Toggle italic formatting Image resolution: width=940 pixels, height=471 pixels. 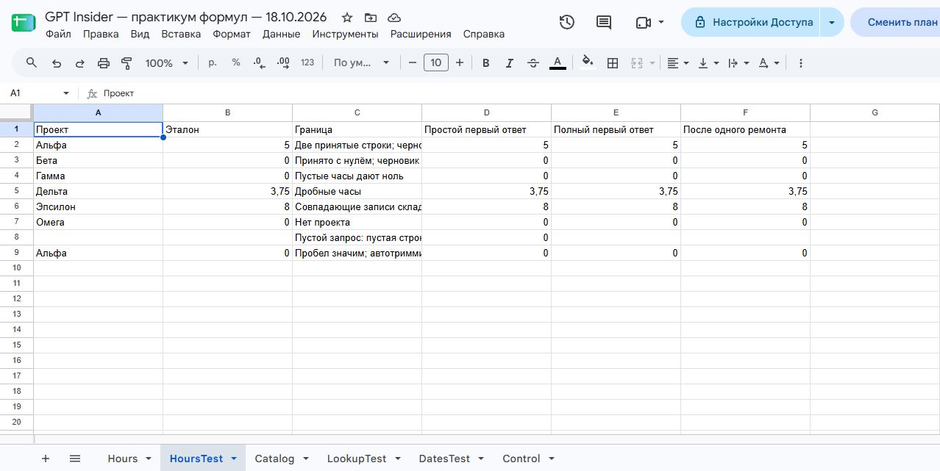point(509,63)
